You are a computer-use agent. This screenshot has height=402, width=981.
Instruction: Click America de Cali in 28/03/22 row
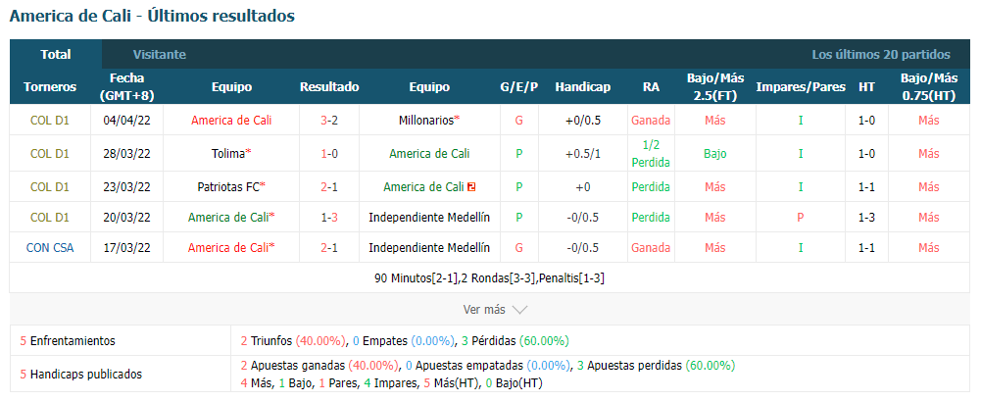point(429,153)
